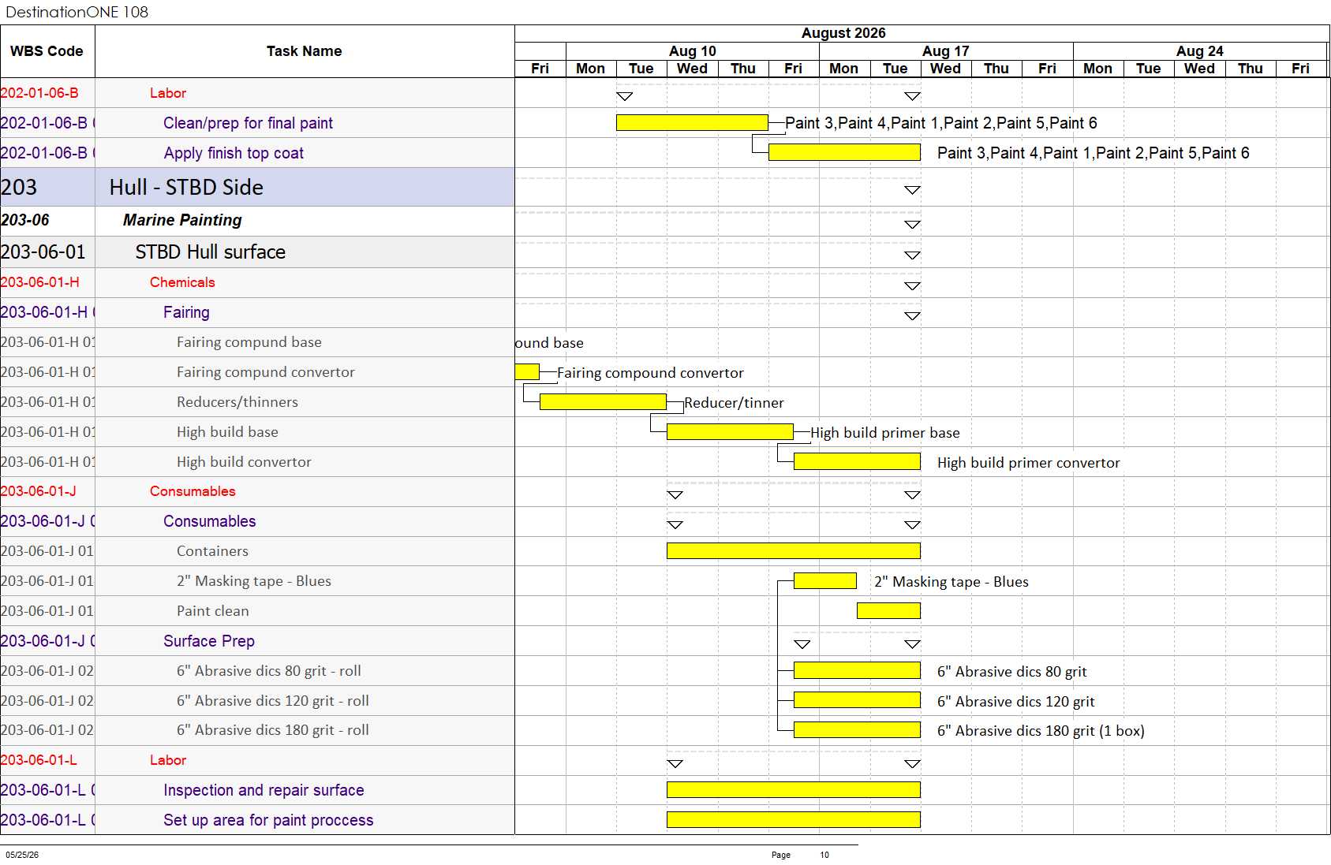This screenshot has width=1331, height=865.
Task: Click 6" Abrasive dics 180 grit - roll task
Action: (x=273, y=730)
